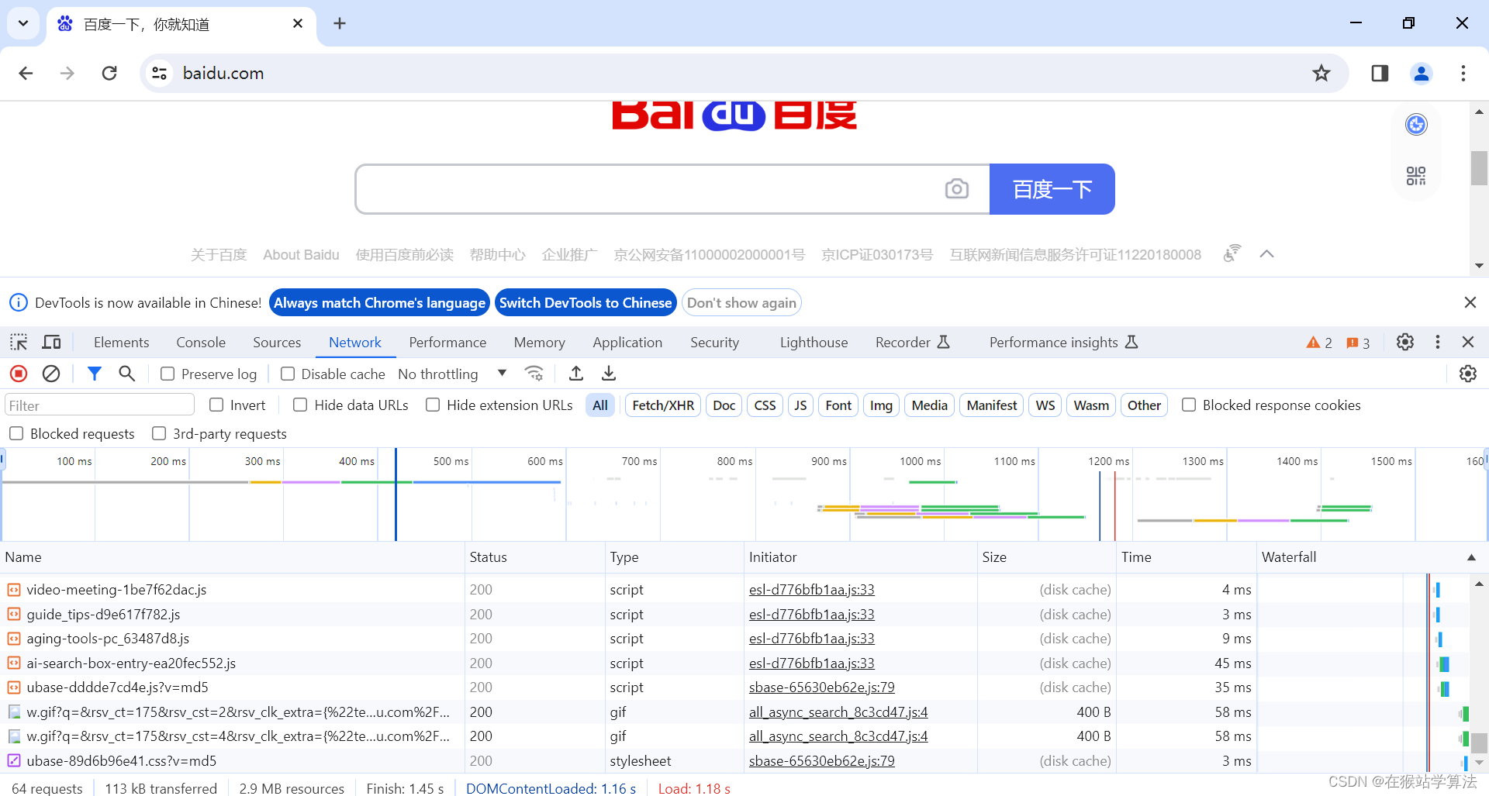Click the blue assistant icon on Baidu page
Screen dimensions: 1489x796
pos(1416,125)
